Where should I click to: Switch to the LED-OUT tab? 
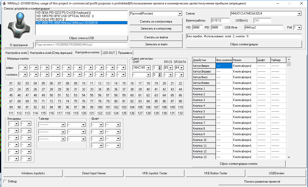point(109,53)
